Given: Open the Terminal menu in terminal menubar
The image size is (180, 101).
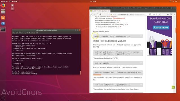Looking at the screenshot, I should pyautogui.click(x=32, y=33).
